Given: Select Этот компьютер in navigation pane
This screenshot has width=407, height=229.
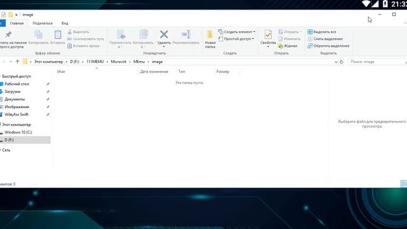Looking at the screenshot, I should (x=17, y=125).
